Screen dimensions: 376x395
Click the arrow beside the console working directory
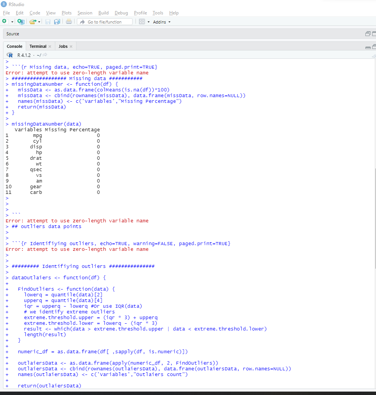click(x=45, y=54)
